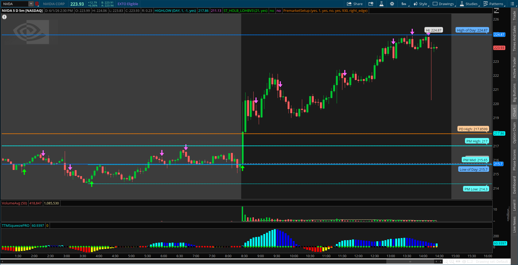
Task: Click the 223.93 last price in header
Action: (77, 4)
